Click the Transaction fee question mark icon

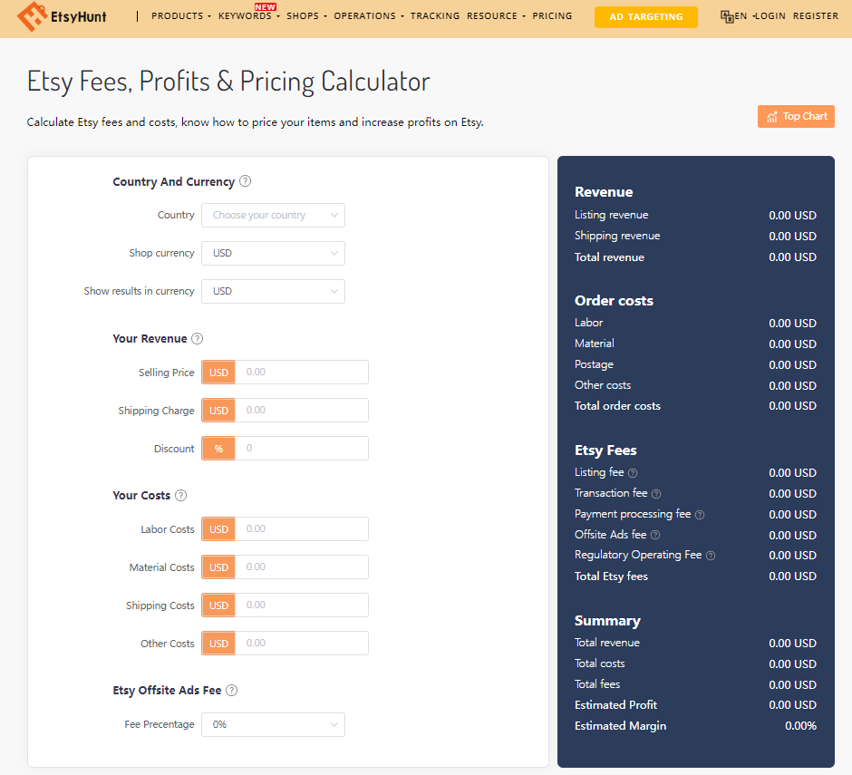[654, 493]
